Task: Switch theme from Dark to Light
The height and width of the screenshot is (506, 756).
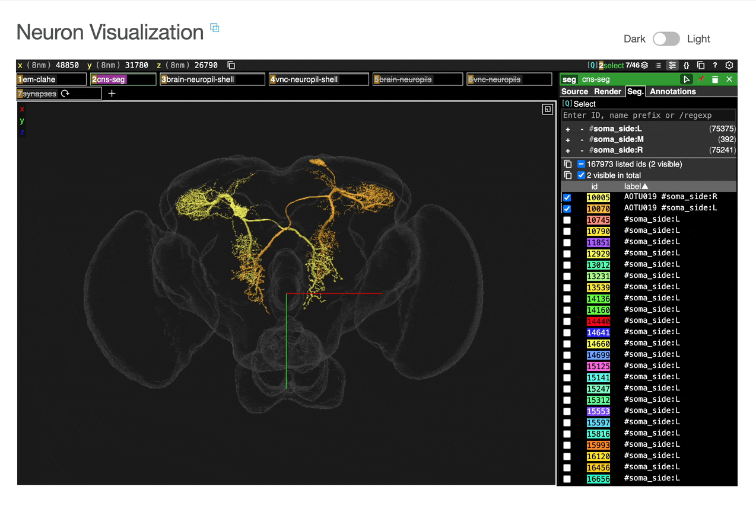Action: click(x=666, y=39)
